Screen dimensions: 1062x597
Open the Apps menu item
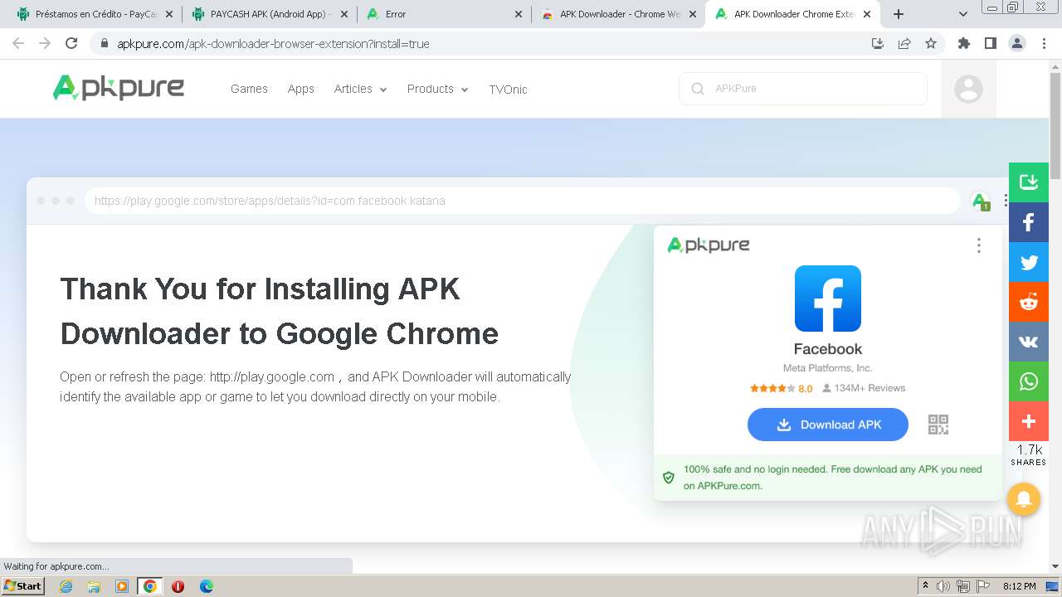point(301,89)
